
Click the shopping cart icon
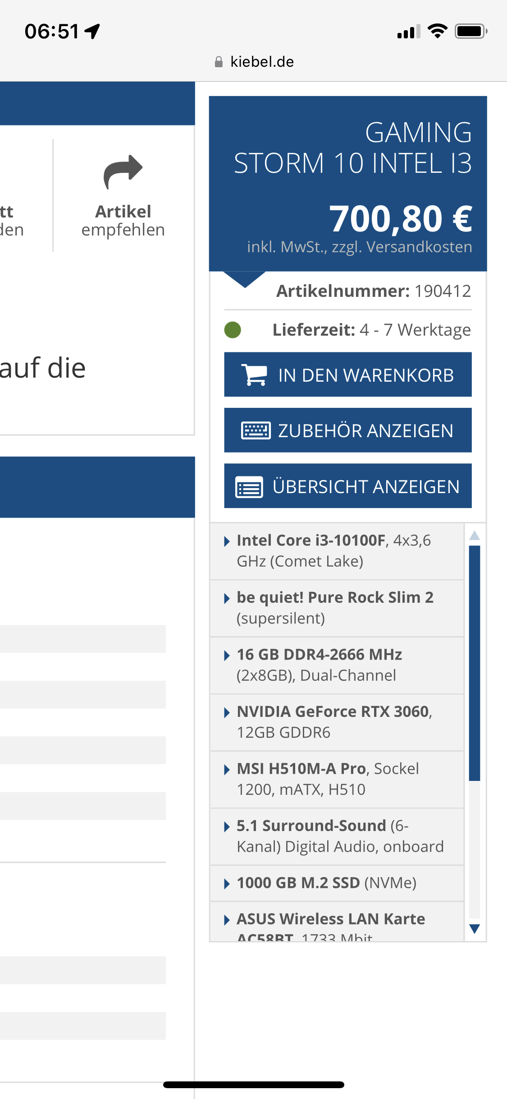[254, 375]
